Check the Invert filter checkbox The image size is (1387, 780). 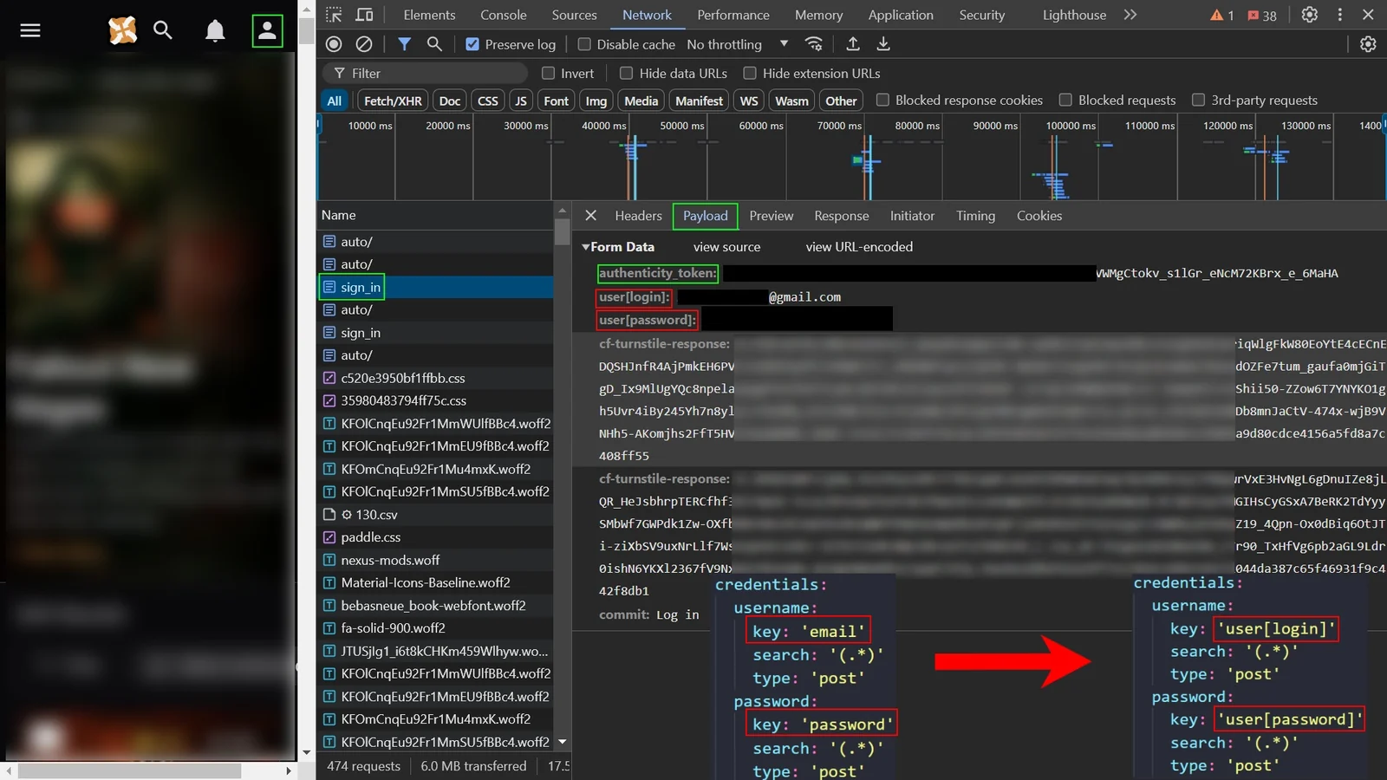pyautogui.click(x=548, y=74)
